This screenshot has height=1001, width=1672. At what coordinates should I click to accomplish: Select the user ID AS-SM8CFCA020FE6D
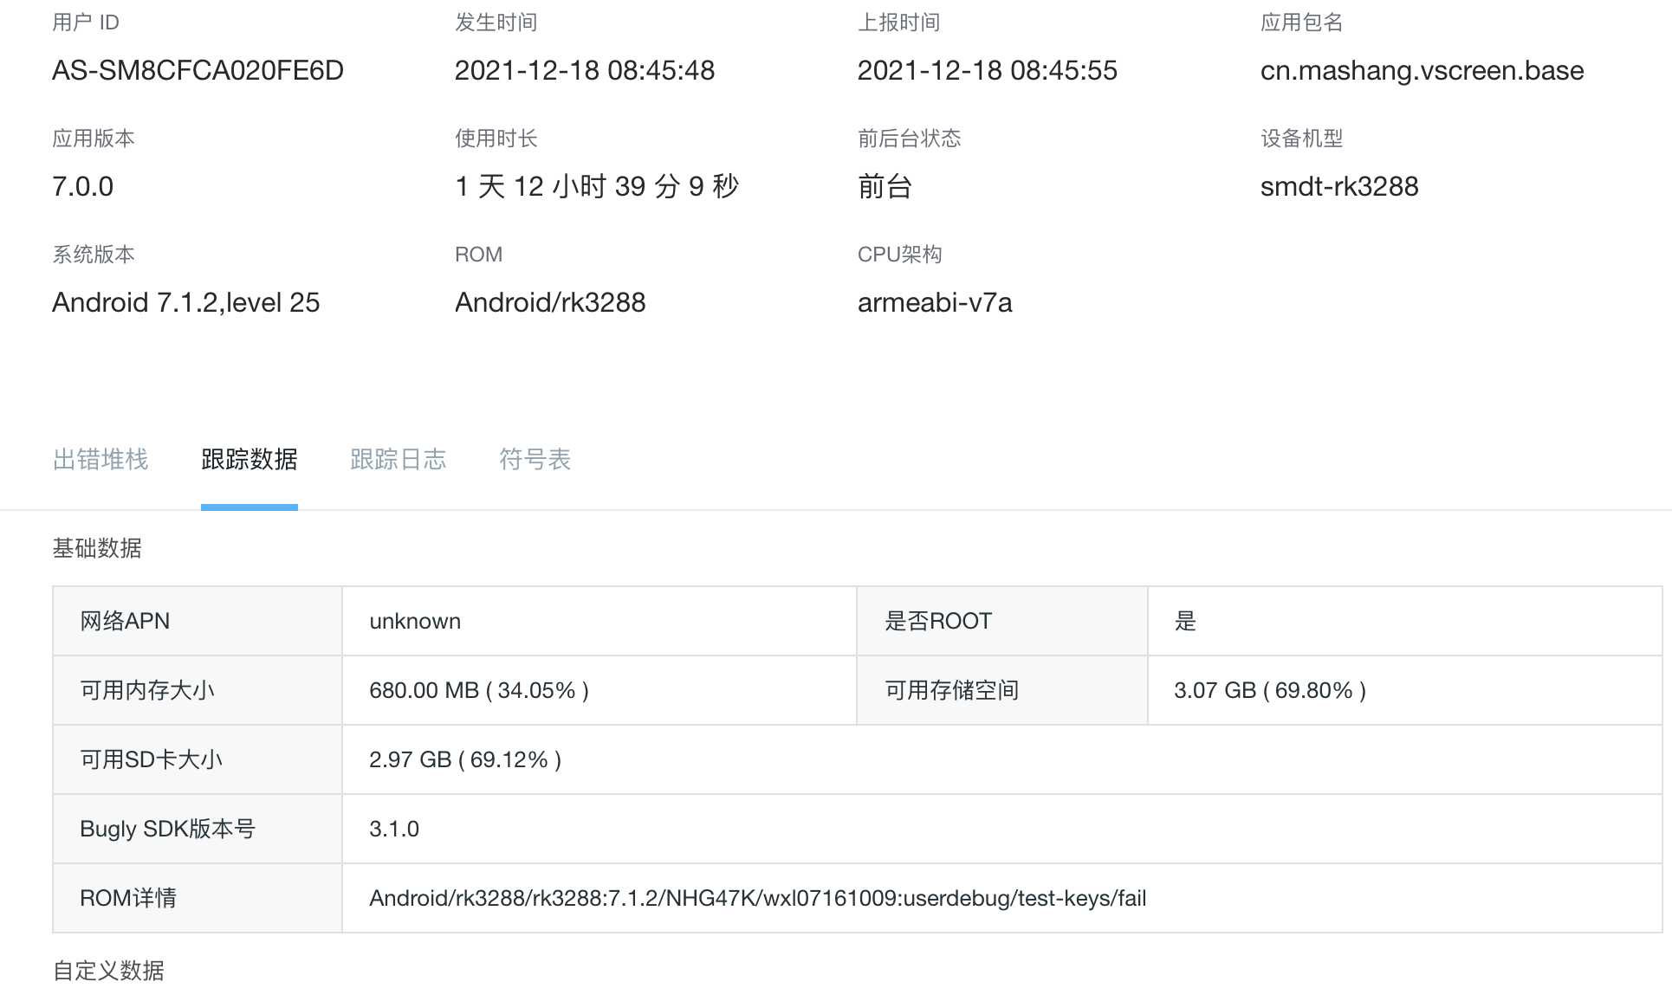tap(198, 70)
